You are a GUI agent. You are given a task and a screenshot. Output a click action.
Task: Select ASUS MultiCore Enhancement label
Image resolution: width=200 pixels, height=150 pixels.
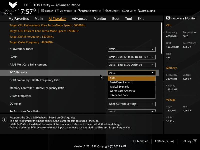coord(28,65)
